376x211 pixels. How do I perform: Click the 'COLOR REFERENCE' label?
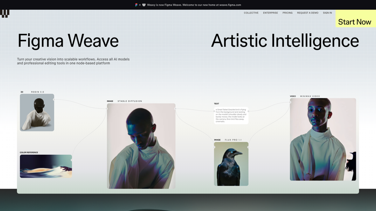[x=29, y=152]
